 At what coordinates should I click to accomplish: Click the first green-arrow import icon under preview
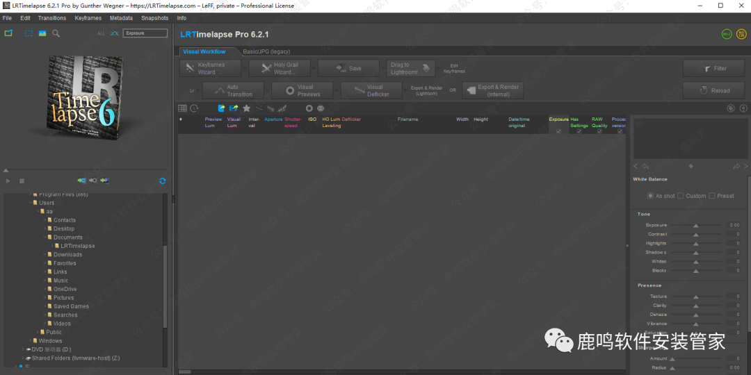(x=82, y=181)
